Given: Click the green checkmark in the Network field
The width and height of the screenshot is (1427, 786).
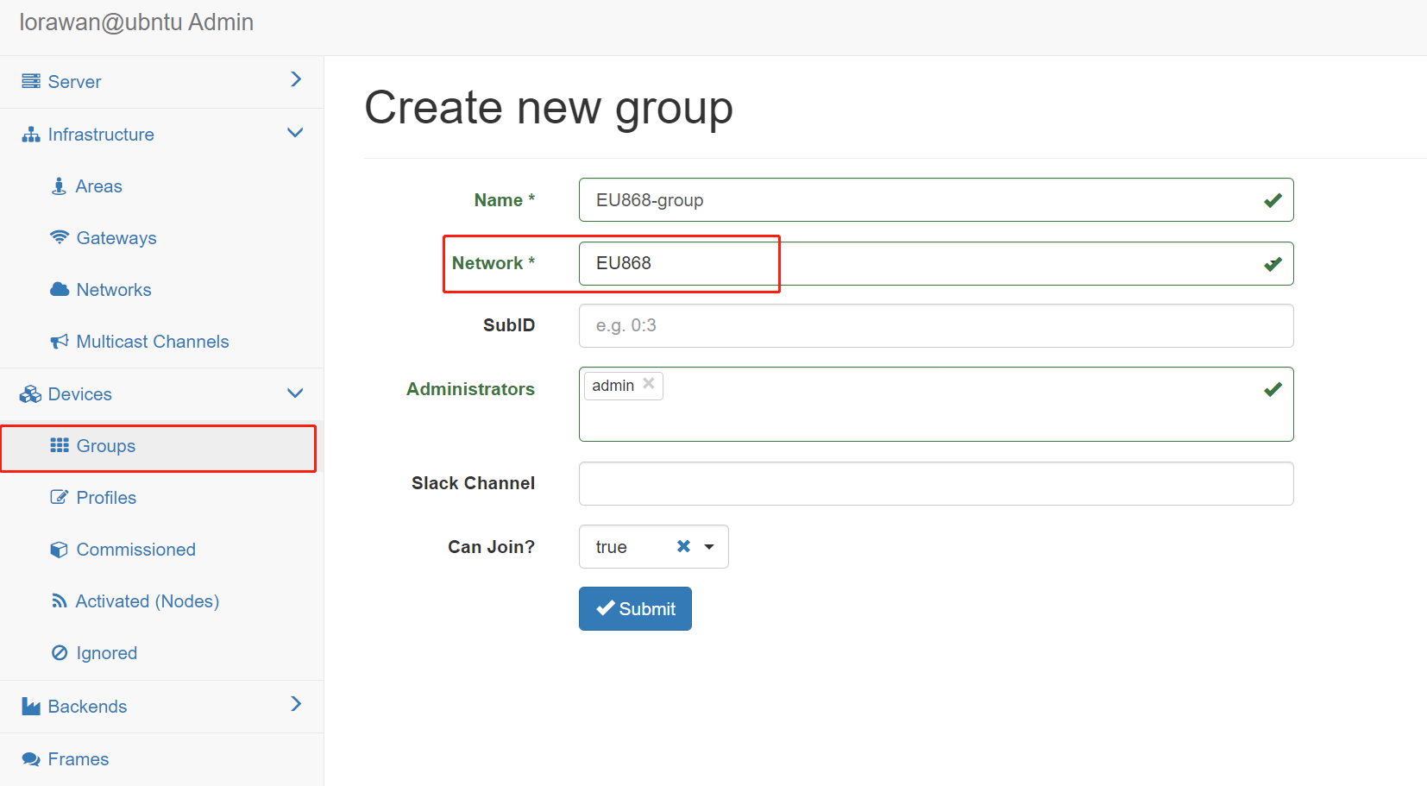Looking at the screenshot, I should [x=1273, y=264].
